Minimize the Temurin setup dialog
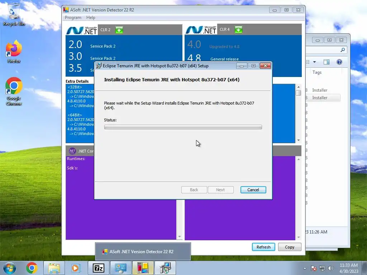The image size is (367, 275). pos(242,66)
